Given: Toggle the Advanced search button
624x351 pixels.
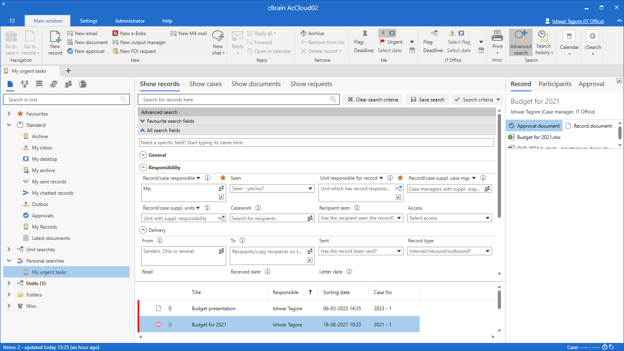Looking at the screenshot, I should tap(520, 42).
